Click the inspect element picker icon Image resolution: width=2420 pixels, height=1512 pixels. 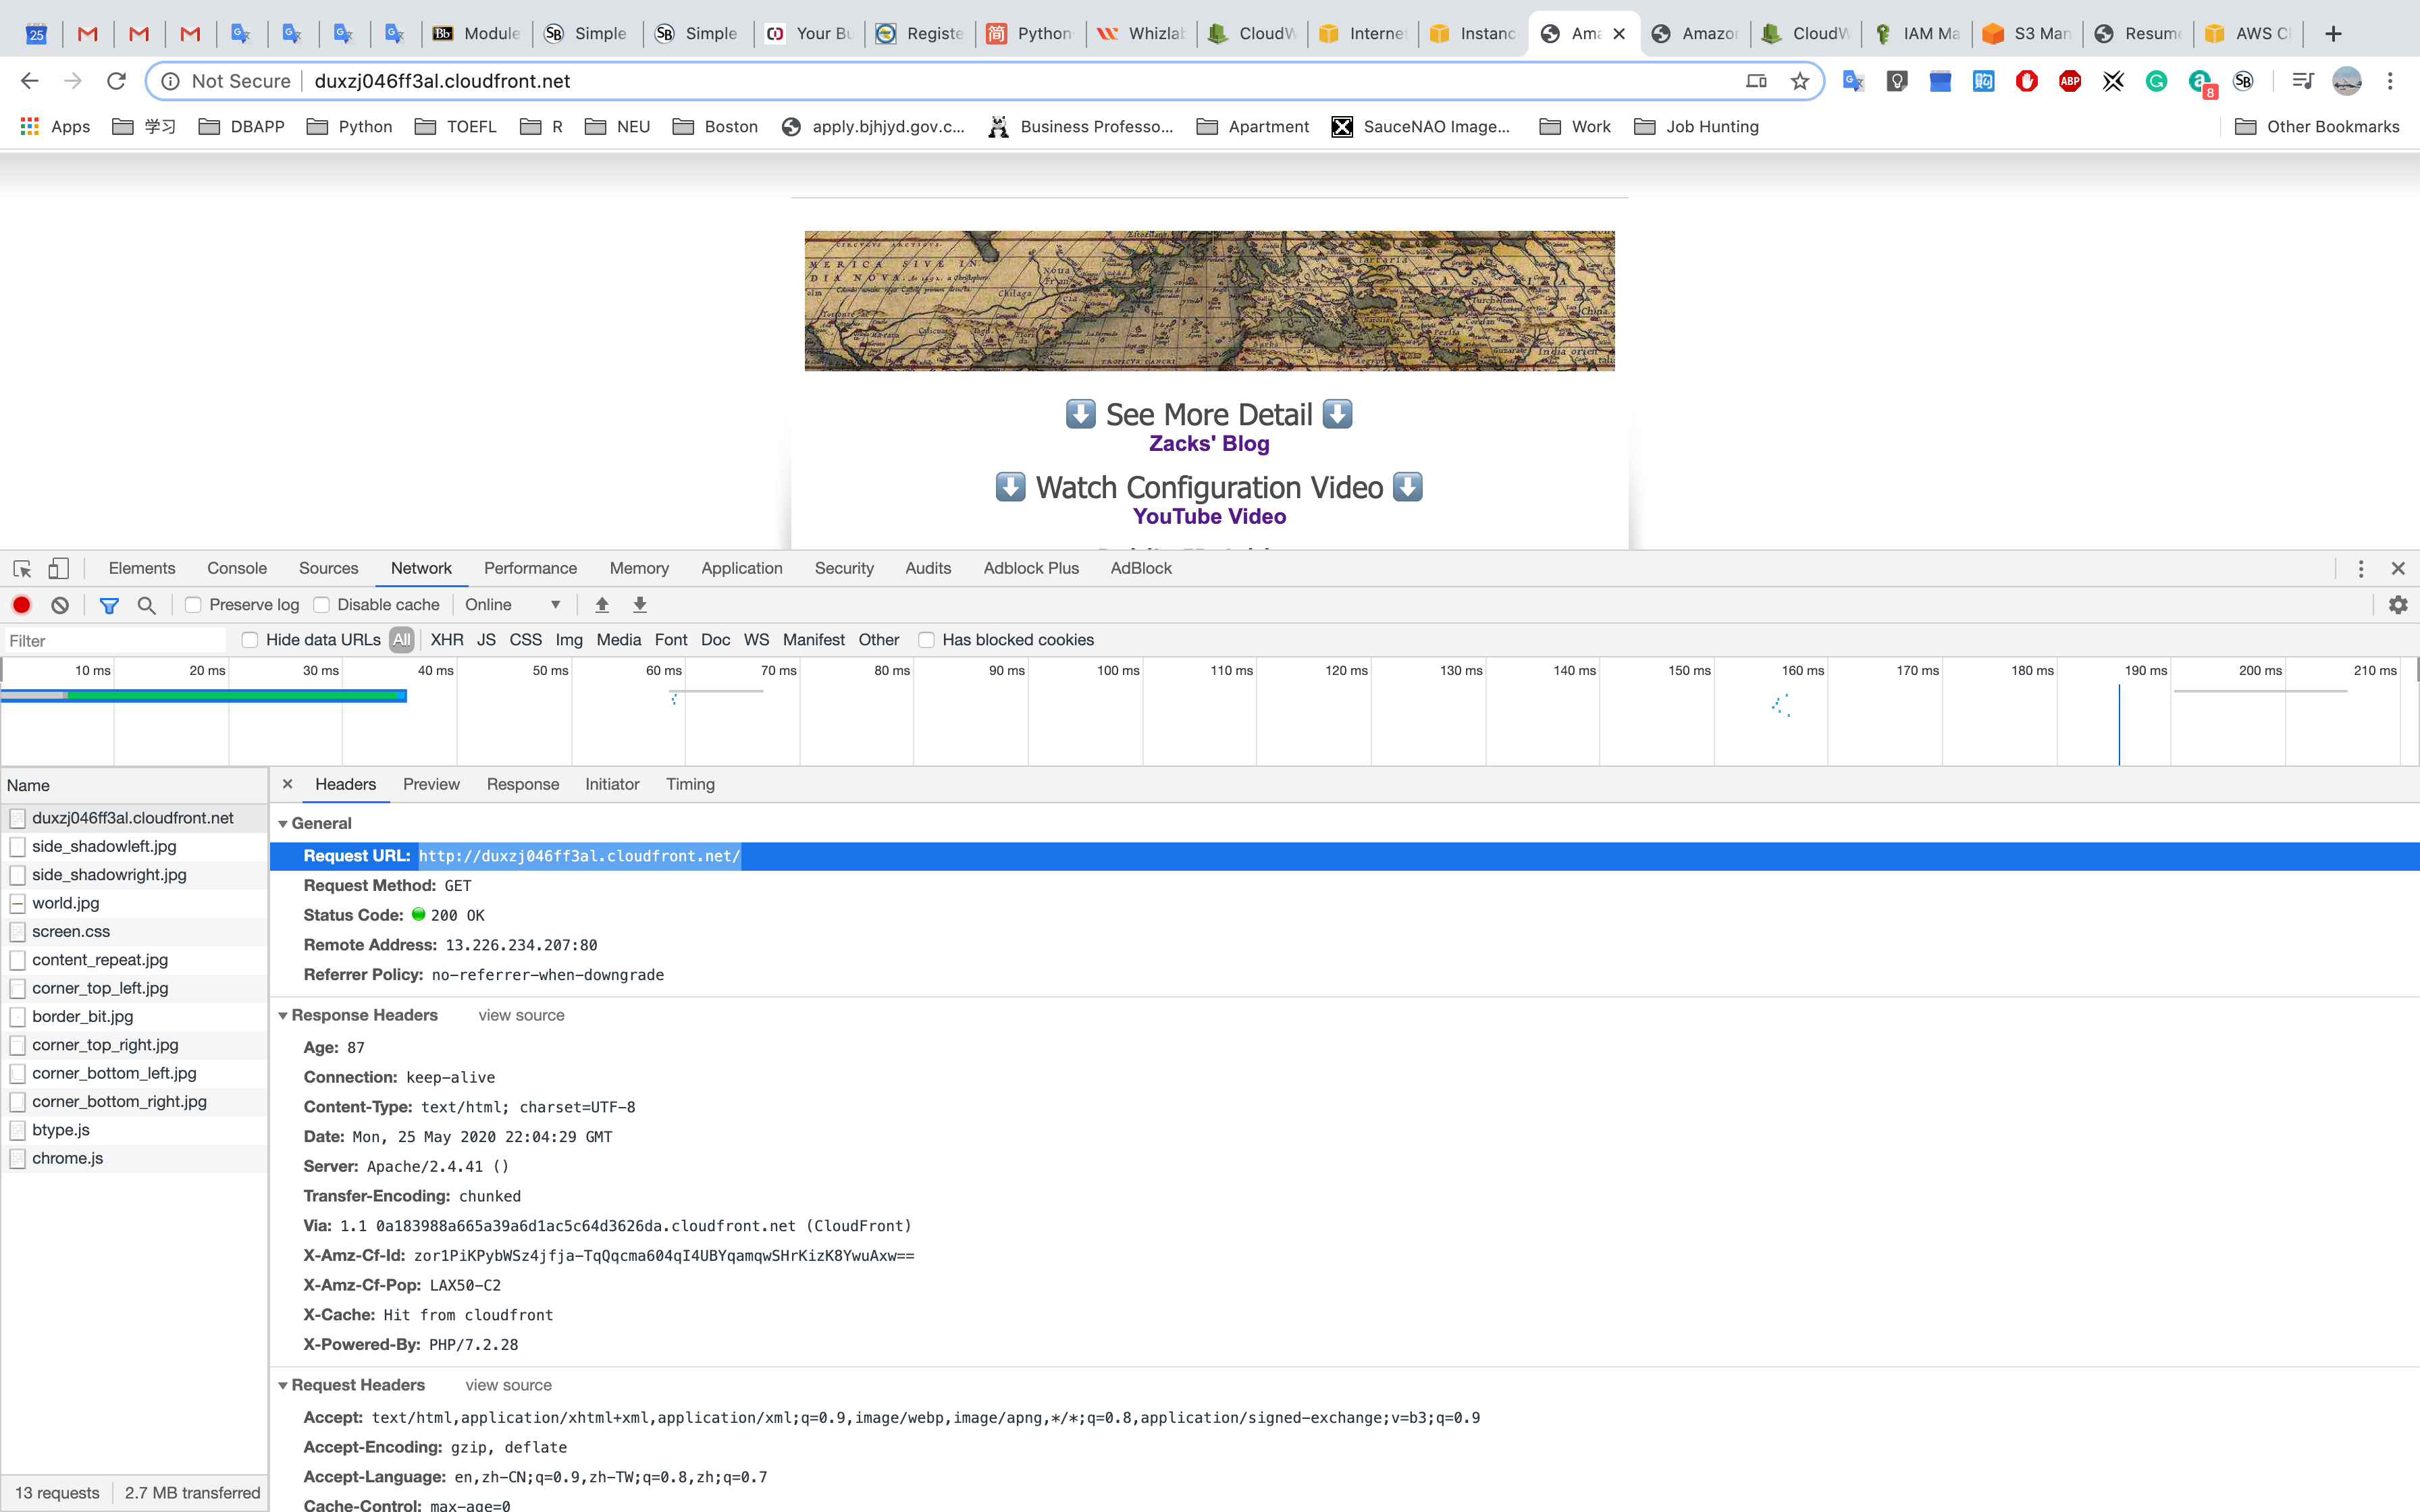(22, 568)
